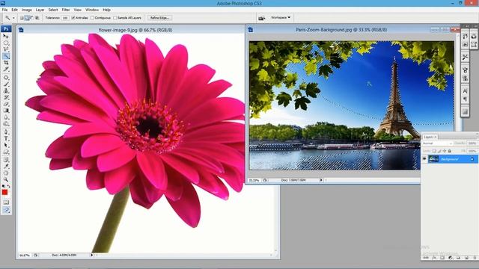Select the Shape tool
The width and height of the screenshot is (479, 269).
pyautogui.click(x=6, y=152)
